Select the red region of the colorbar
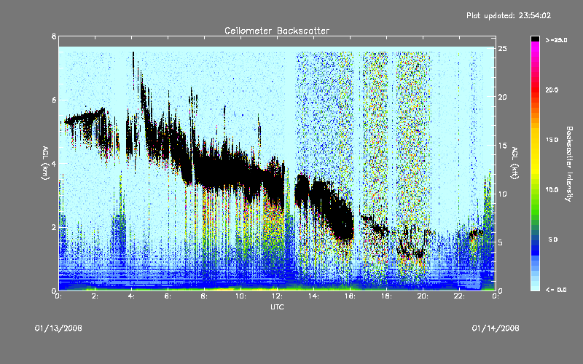Viewport: 583px width, 364px height. (x=535, y=91)
